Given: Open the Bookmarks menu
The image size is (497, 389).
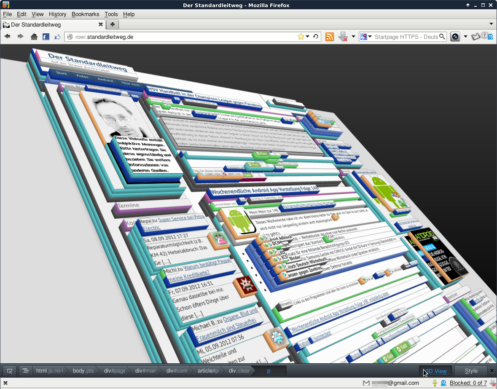Looking at the screenshot, I should tap(86, 14).
